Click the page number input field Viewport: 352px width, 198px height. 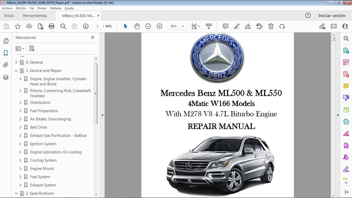click(x=98, y=26)
